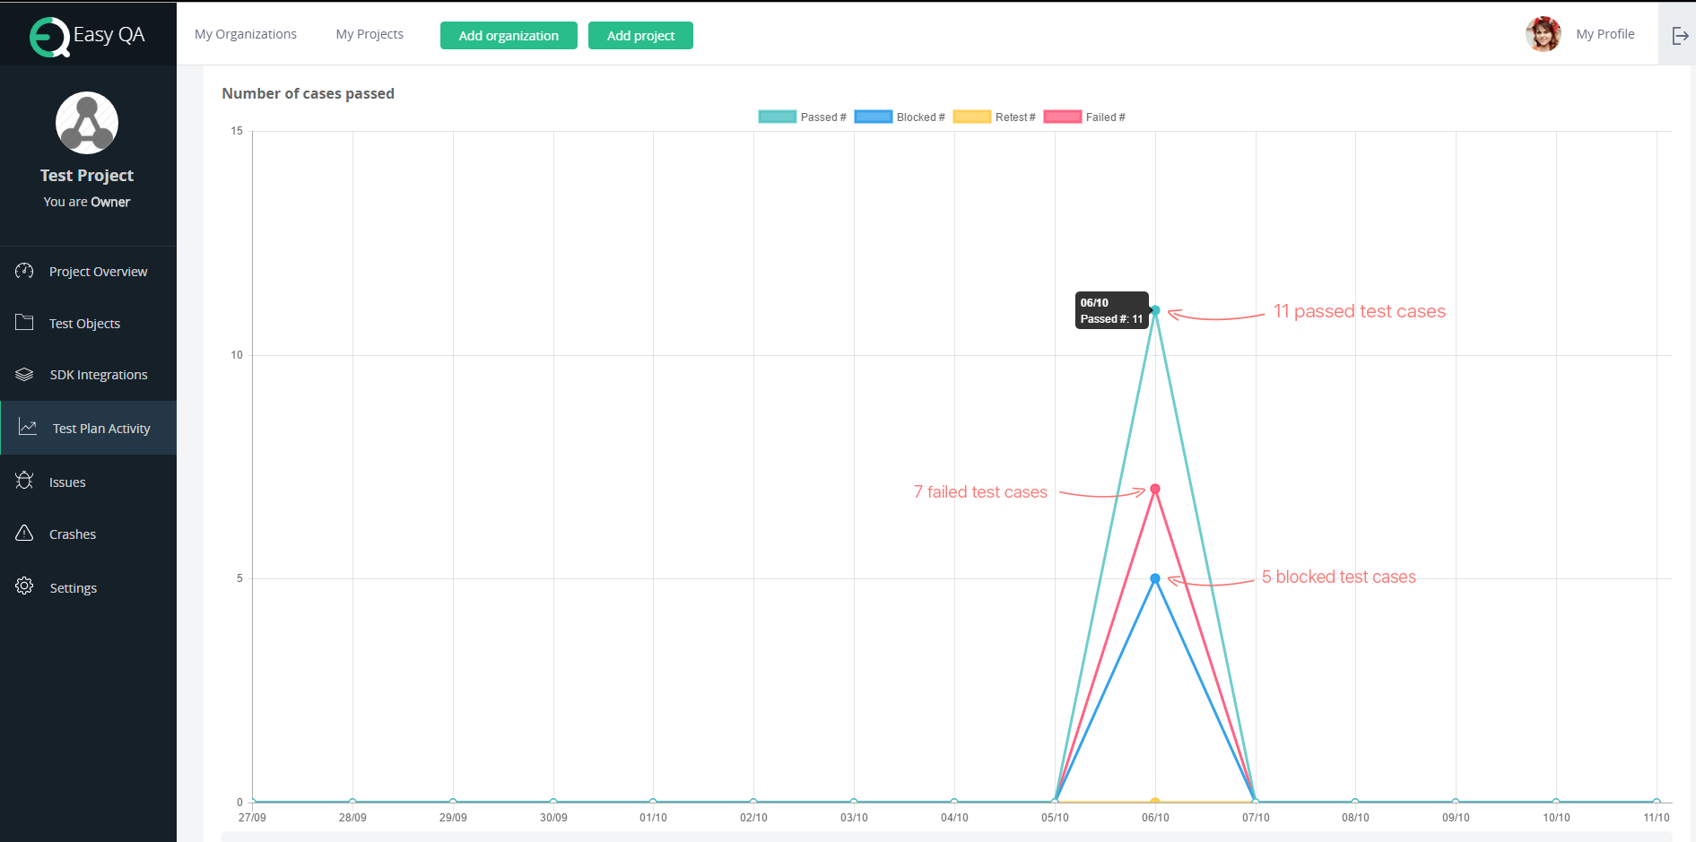Screen dimensions: 1696x842
Task: Toggle the Retest # legend swatch
Action: tap(971, 117)
